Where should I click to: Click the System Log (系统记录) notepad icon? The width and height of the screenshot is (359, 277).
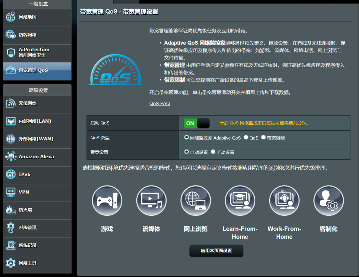click(11, 245)
